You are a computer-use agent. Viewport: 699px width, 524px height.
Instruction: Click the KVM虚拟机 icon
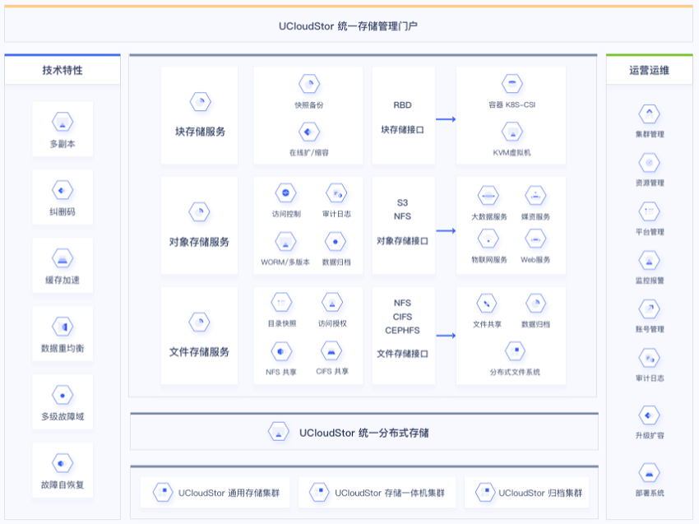coord(512,132)
